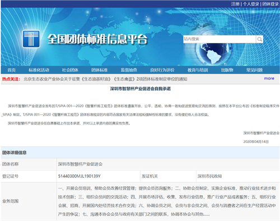Click the more link beside hot news

269,79
